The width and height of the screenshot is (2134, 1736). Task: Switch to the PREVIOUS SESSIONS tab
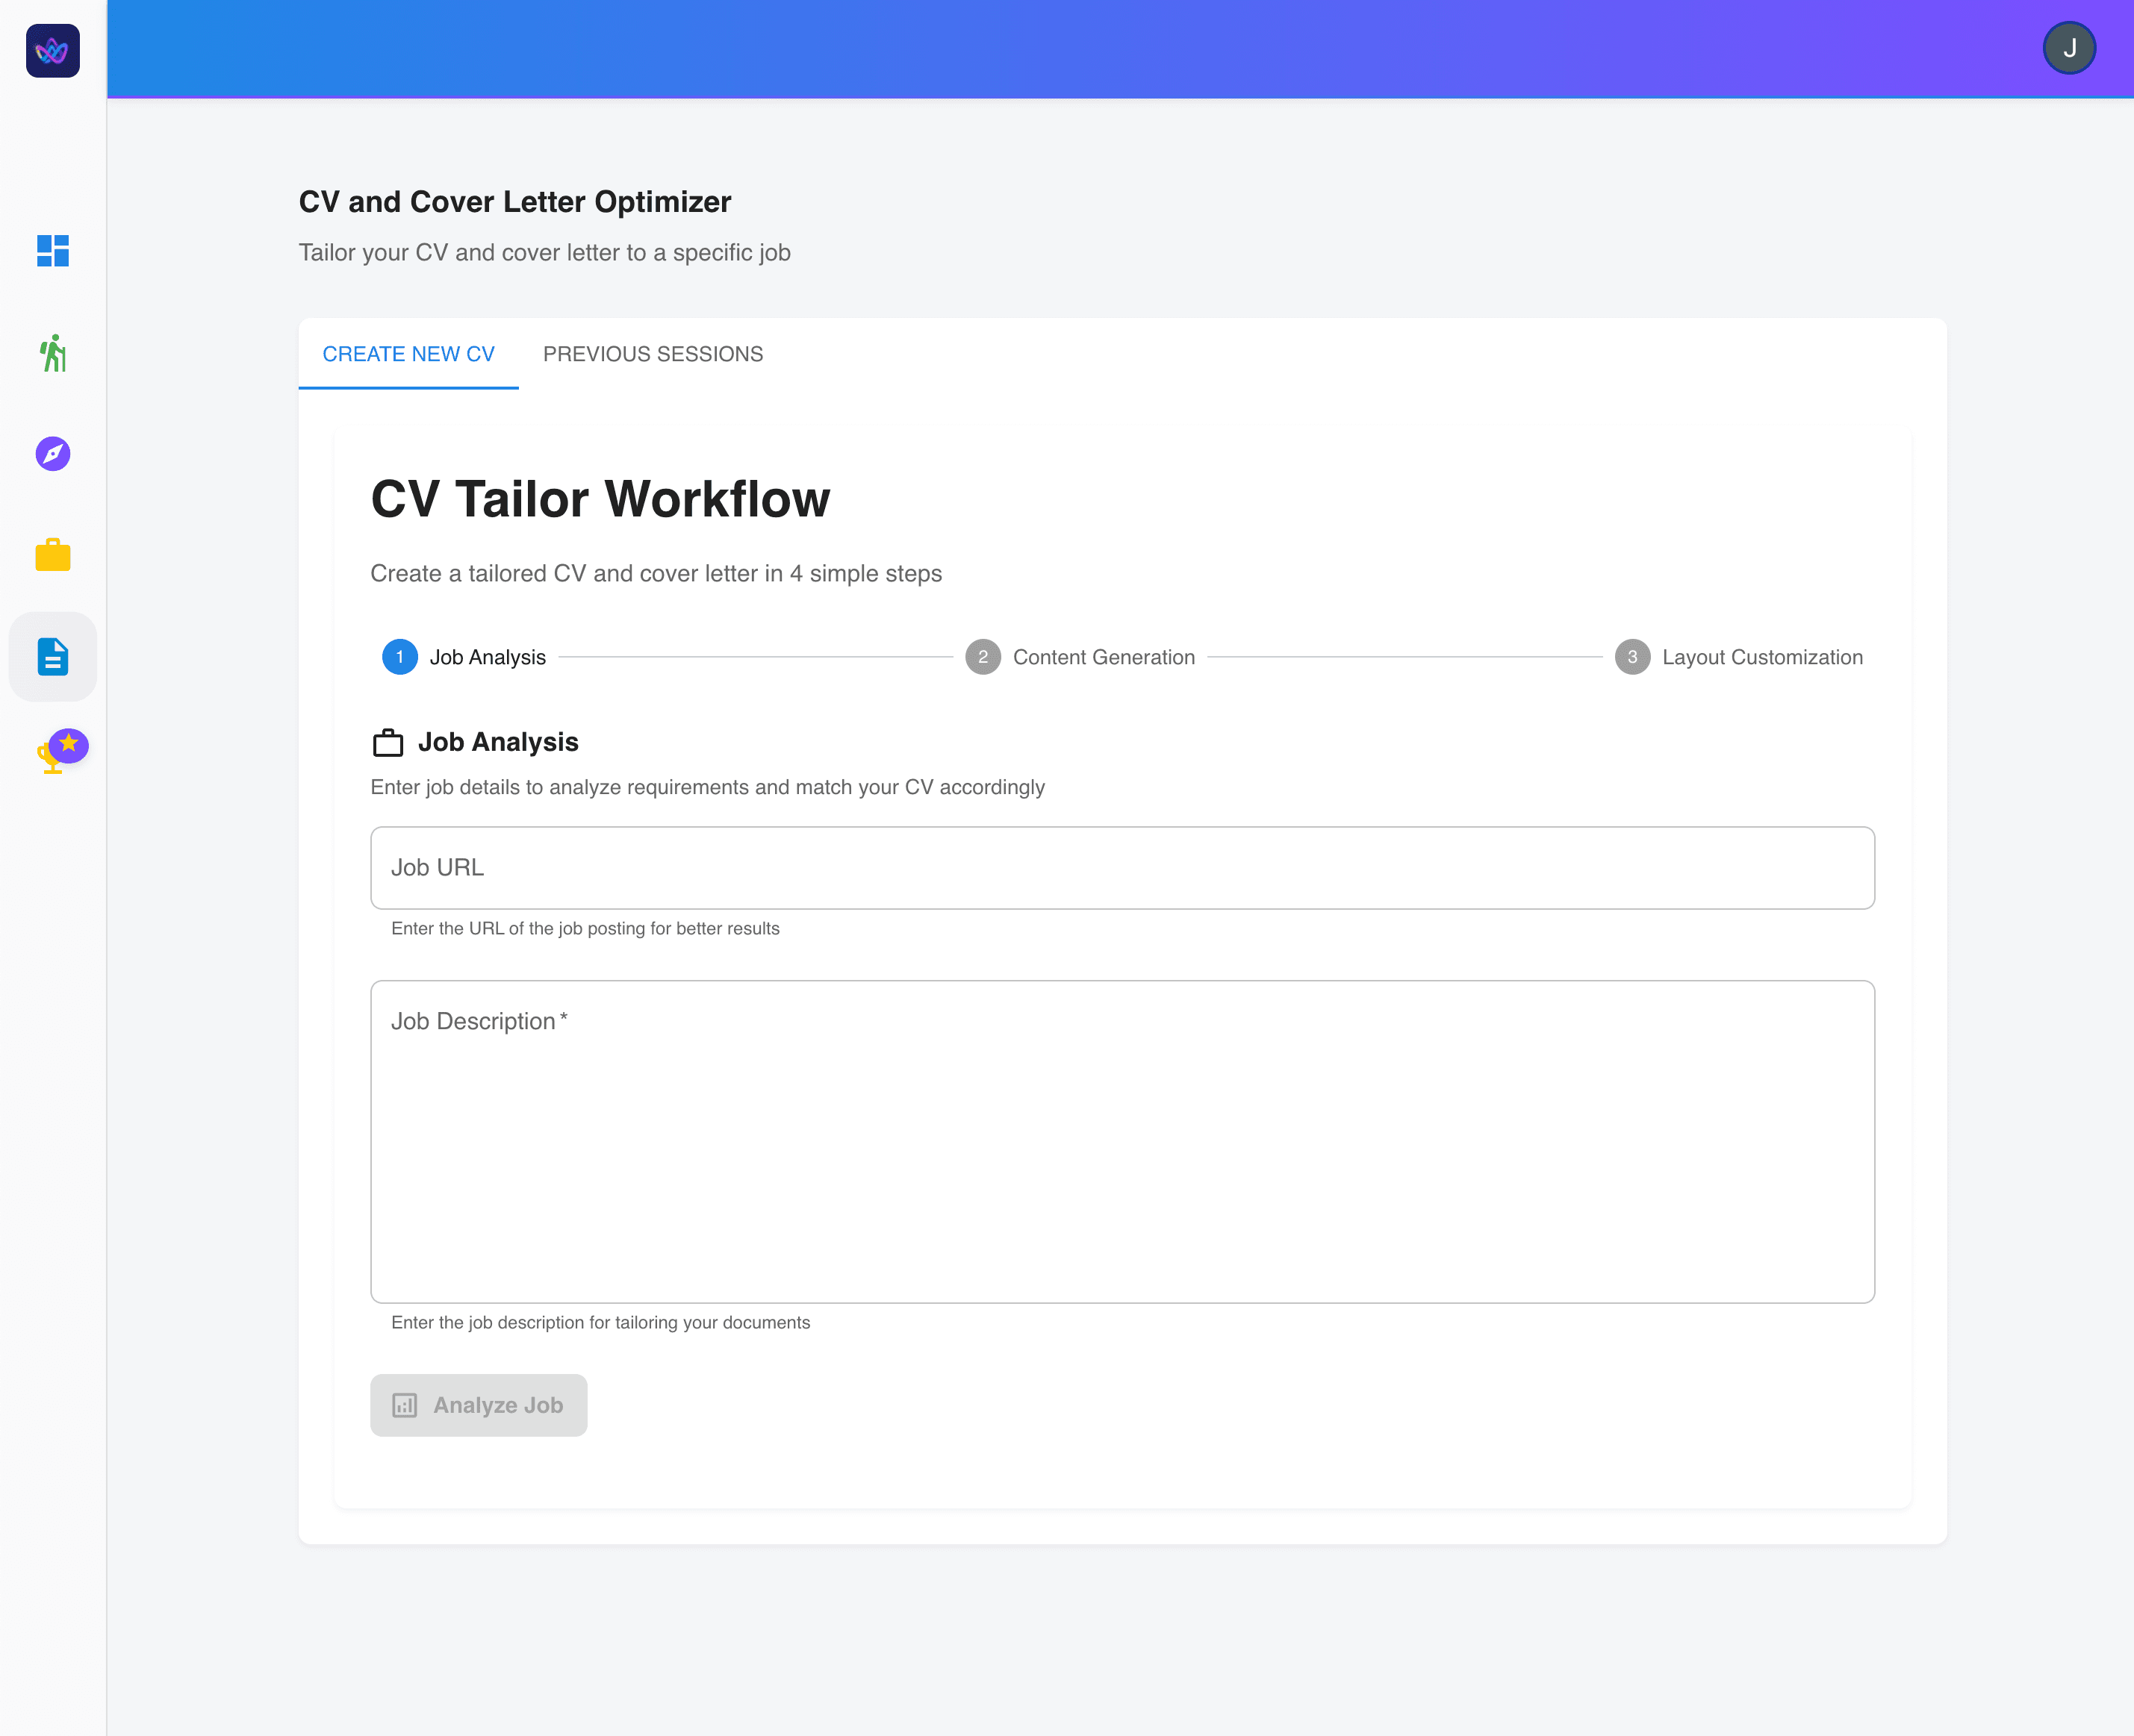click(653, 354)
